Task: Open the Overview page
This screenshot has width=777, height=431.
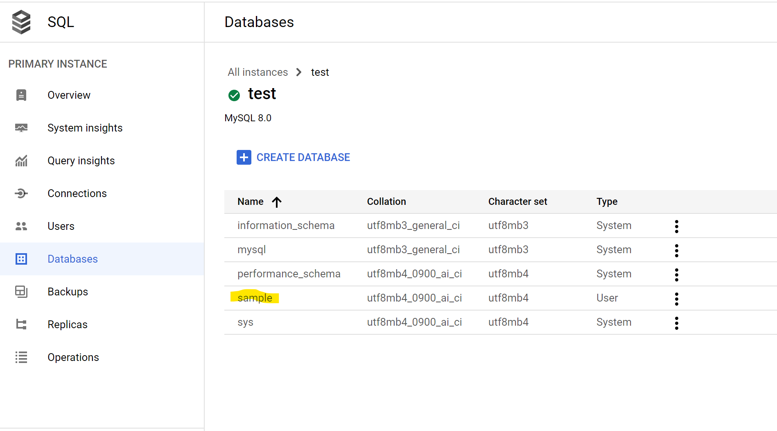Action: point(69,95)
